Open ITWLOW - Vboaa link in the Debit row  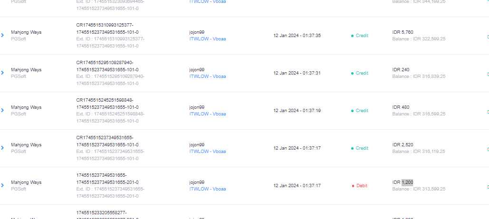click(x=208, y=189)
